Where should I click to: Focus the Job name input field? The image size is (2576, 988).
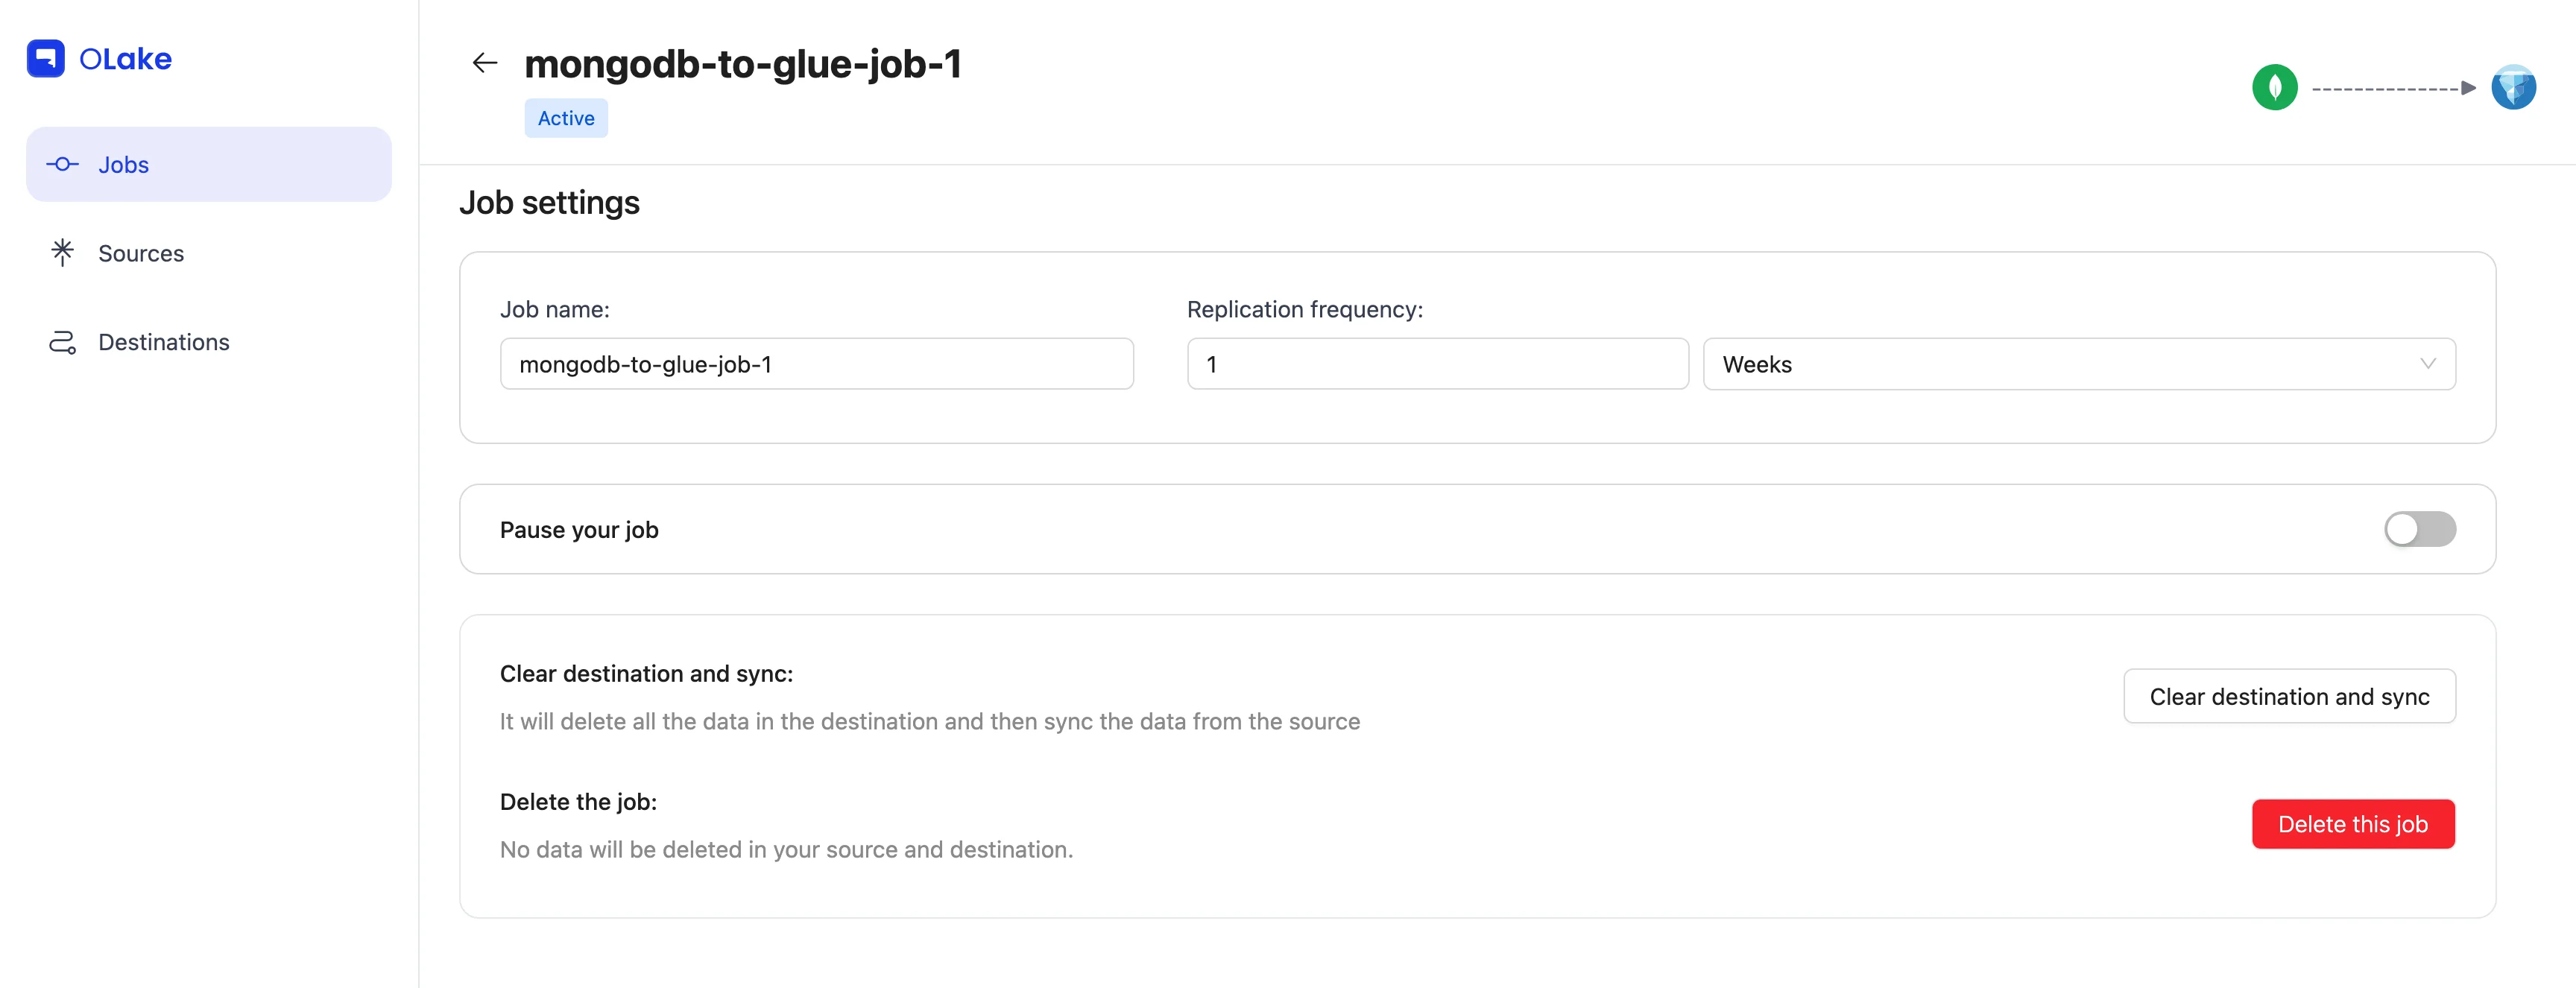816,364
